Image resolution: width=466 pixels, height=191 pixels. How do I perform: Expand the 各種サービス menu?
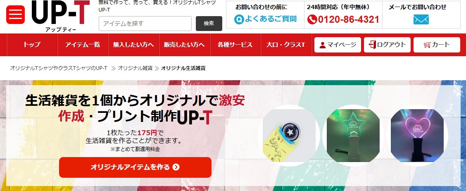tap(235, 45)
